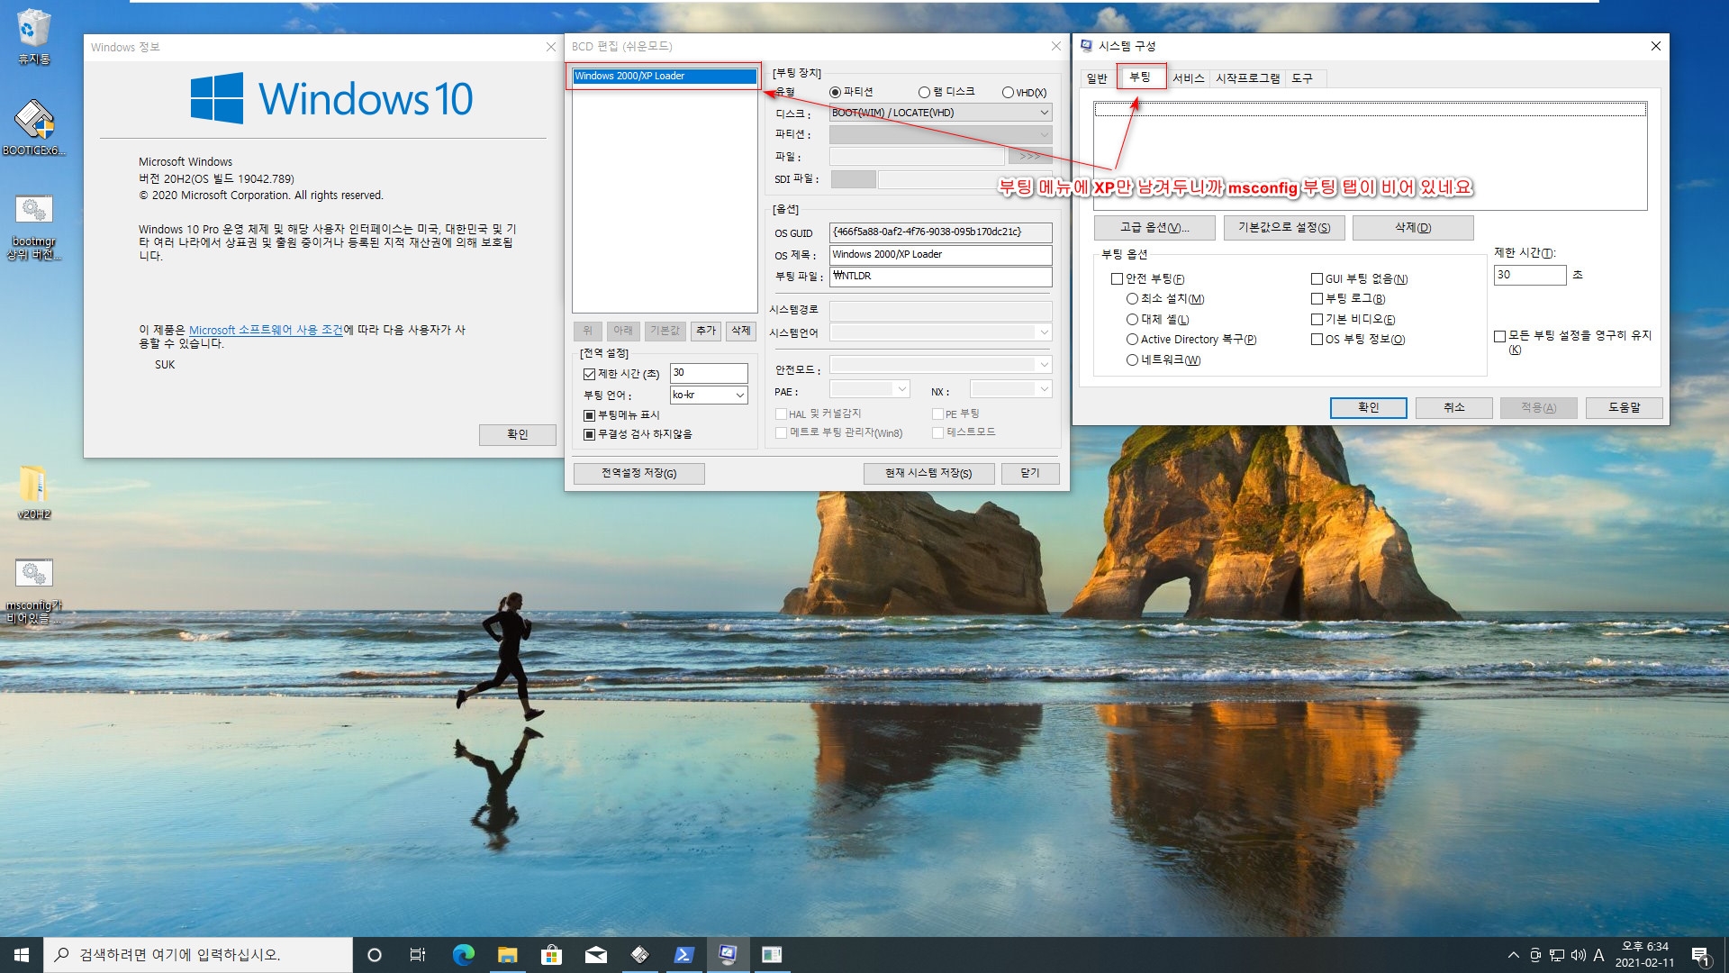Screen dimensions: 1729x973
Task: Open Microsoft software license terms link
Action: click(x=266, y=330)
